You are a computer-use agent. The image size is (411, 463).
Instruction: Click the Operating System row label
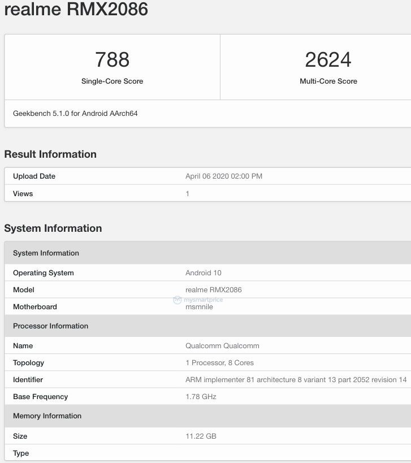[x=44, y=273]
